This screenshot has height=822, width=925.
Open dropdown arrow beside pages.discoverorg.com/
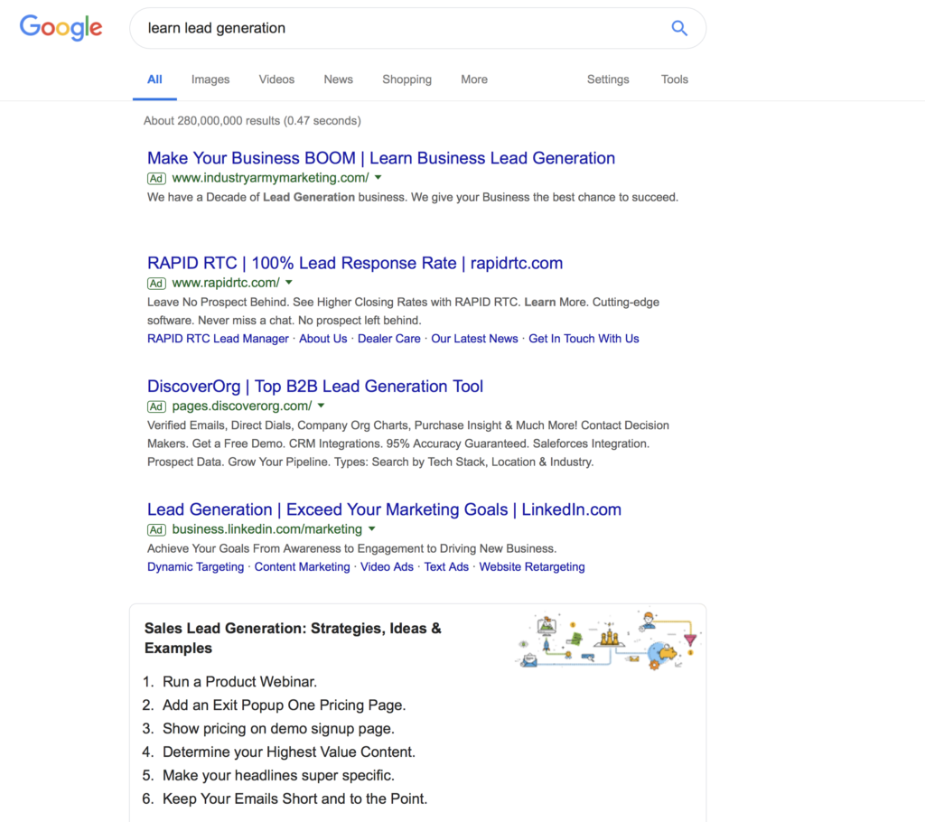(x=321, y=406)
